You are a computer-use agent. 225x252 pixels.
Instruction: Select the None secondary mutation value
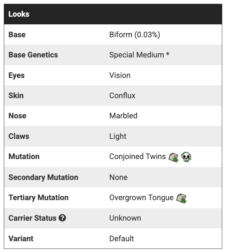(118, 178)
